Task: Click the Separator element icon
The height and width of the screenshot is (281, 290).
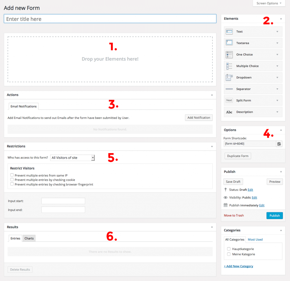Action: tap(229, 89)
